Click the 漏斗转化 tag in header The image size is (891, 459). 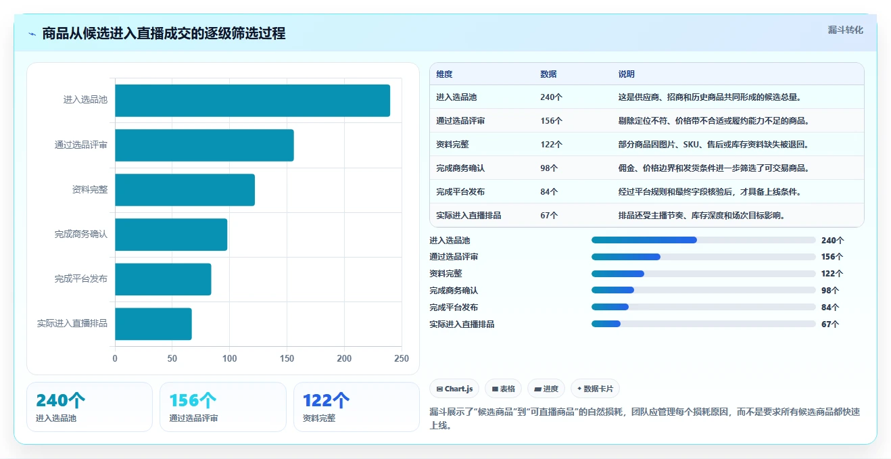click(x=845, y=30)
